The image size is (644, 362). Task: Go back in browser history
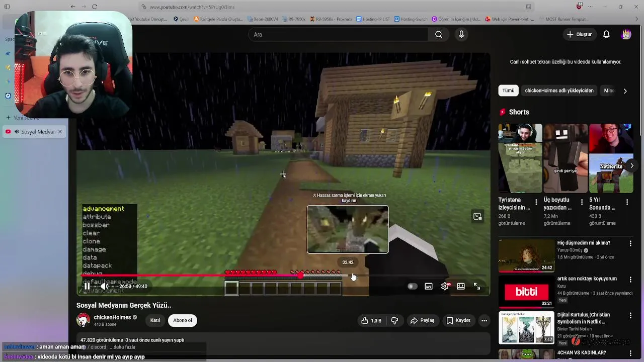point(73,7)
